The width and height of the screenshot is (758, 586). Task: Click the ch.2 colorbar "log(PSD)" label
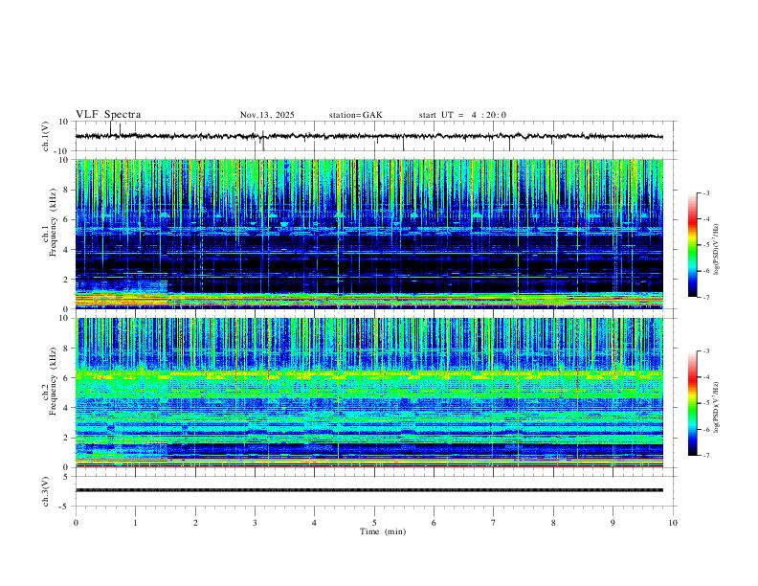(717, 407)
